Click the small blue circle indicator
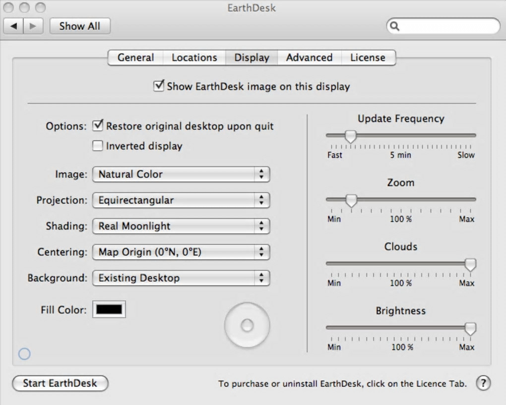The image size is (506, 405). (x=24, y=353)
